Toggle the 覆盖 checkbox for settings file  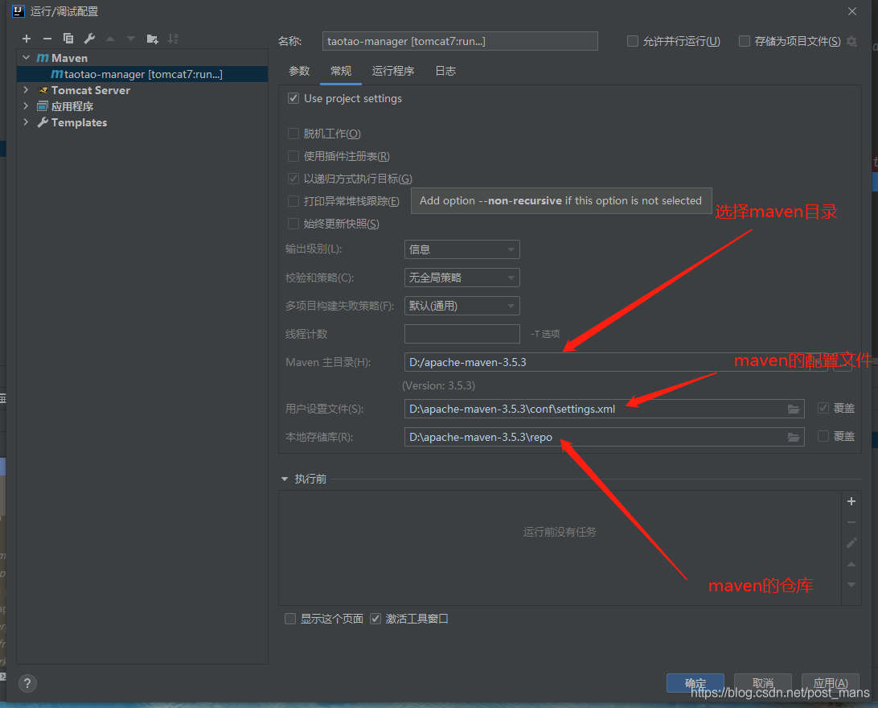point(823,409)
